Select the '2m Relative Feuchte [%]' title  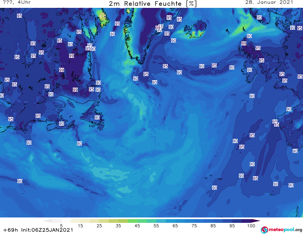[x=153, y=3]
